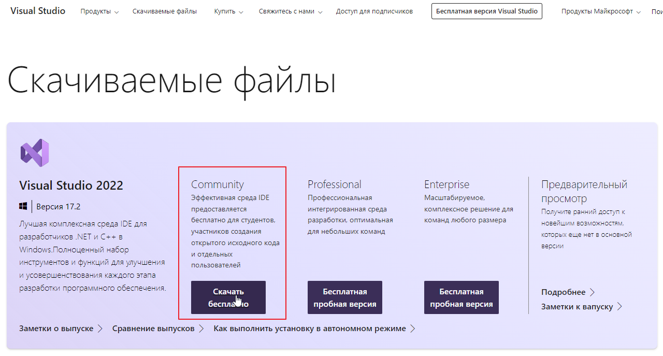Open the Скачиваемые файлы menu item
663x356 pixels.
pos(164,11)
